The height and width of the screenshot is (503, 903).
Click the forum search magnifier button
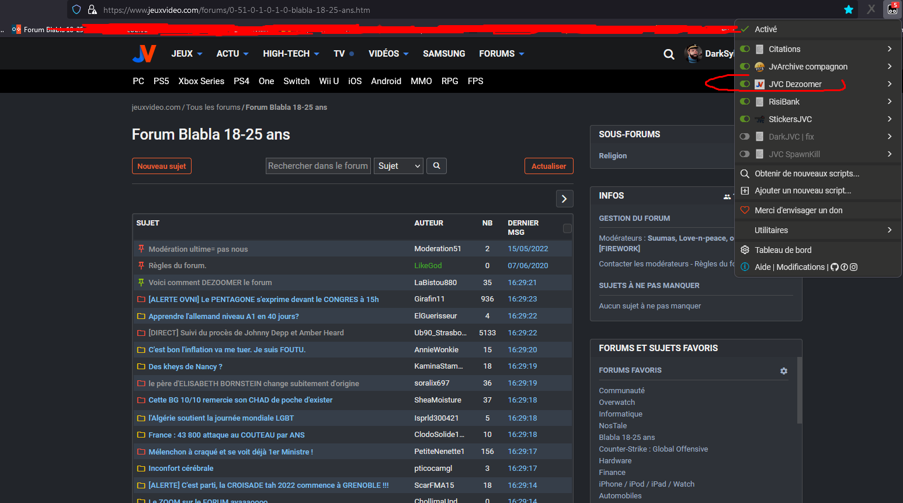(x=436, y=166)
